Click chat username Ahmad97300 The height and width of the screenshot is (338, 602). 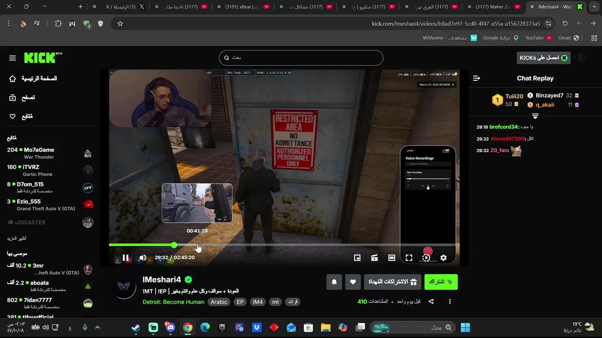click(x=507, y=139)
